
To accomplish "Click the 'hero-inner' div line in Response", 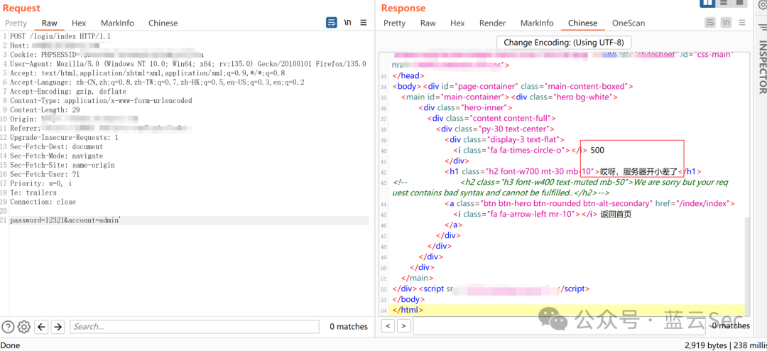I will click(x=465, y=108).
